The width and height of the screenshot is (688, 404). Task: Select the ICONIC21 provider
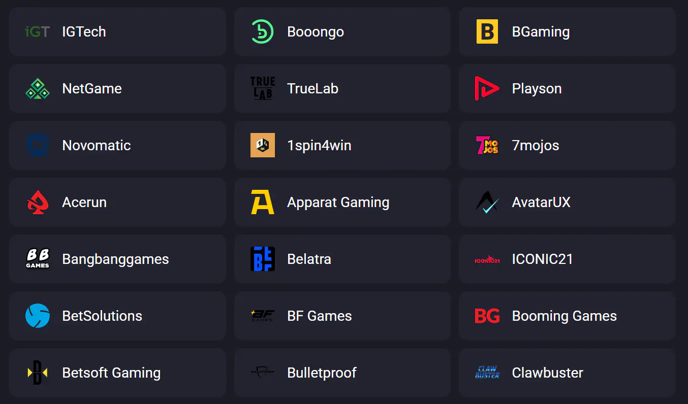(x=567, y=259)
